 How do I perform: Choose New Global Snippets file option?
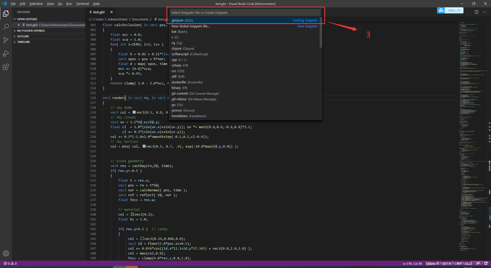[x=244, y=26]
